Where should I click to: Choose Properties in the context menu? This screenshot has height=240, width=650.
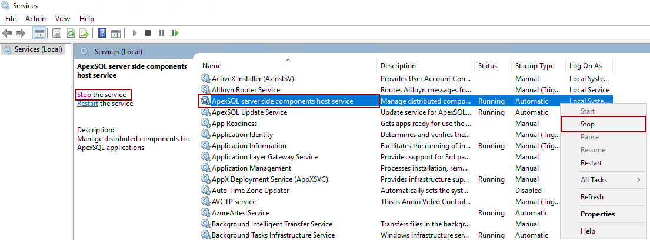click(598, 214)
